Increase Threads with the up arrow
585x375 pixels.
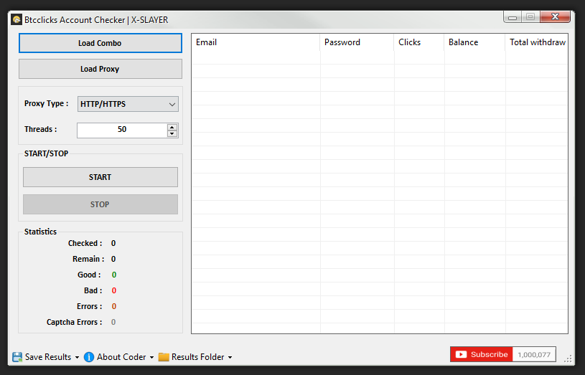[x=172, y=127]
